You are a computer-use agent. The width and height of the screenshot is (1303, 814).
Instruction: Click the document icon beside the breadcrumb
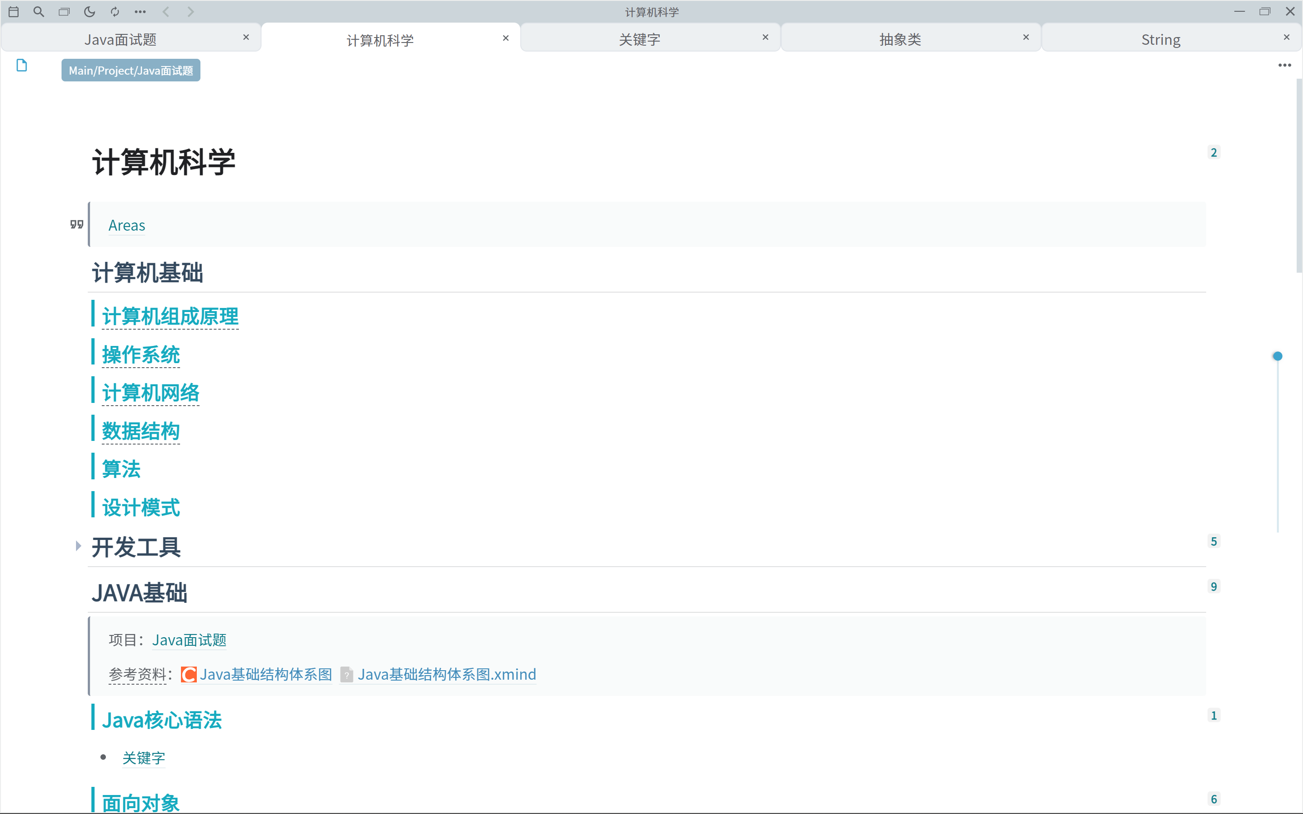(x=22, y=65)
